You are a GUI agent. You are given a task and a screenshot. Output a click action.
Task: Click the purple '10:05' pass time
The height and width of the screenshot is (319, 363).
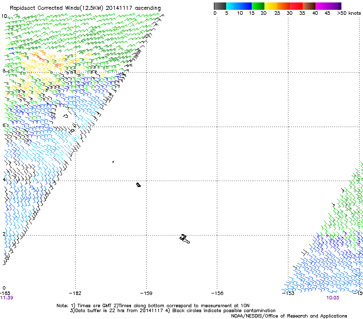(x=333, y=298)
